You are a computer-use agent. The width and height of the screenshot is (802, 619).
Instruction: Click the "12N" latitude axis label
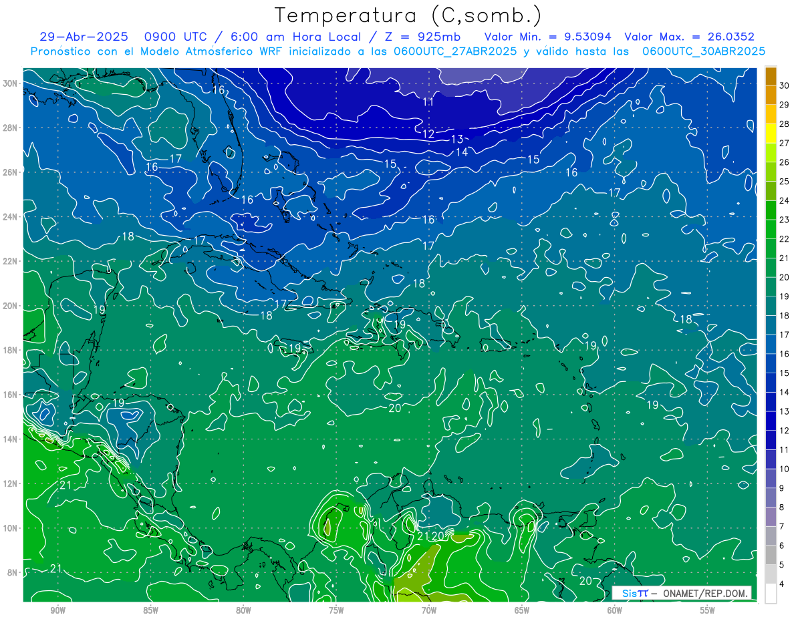coord(11,483)
